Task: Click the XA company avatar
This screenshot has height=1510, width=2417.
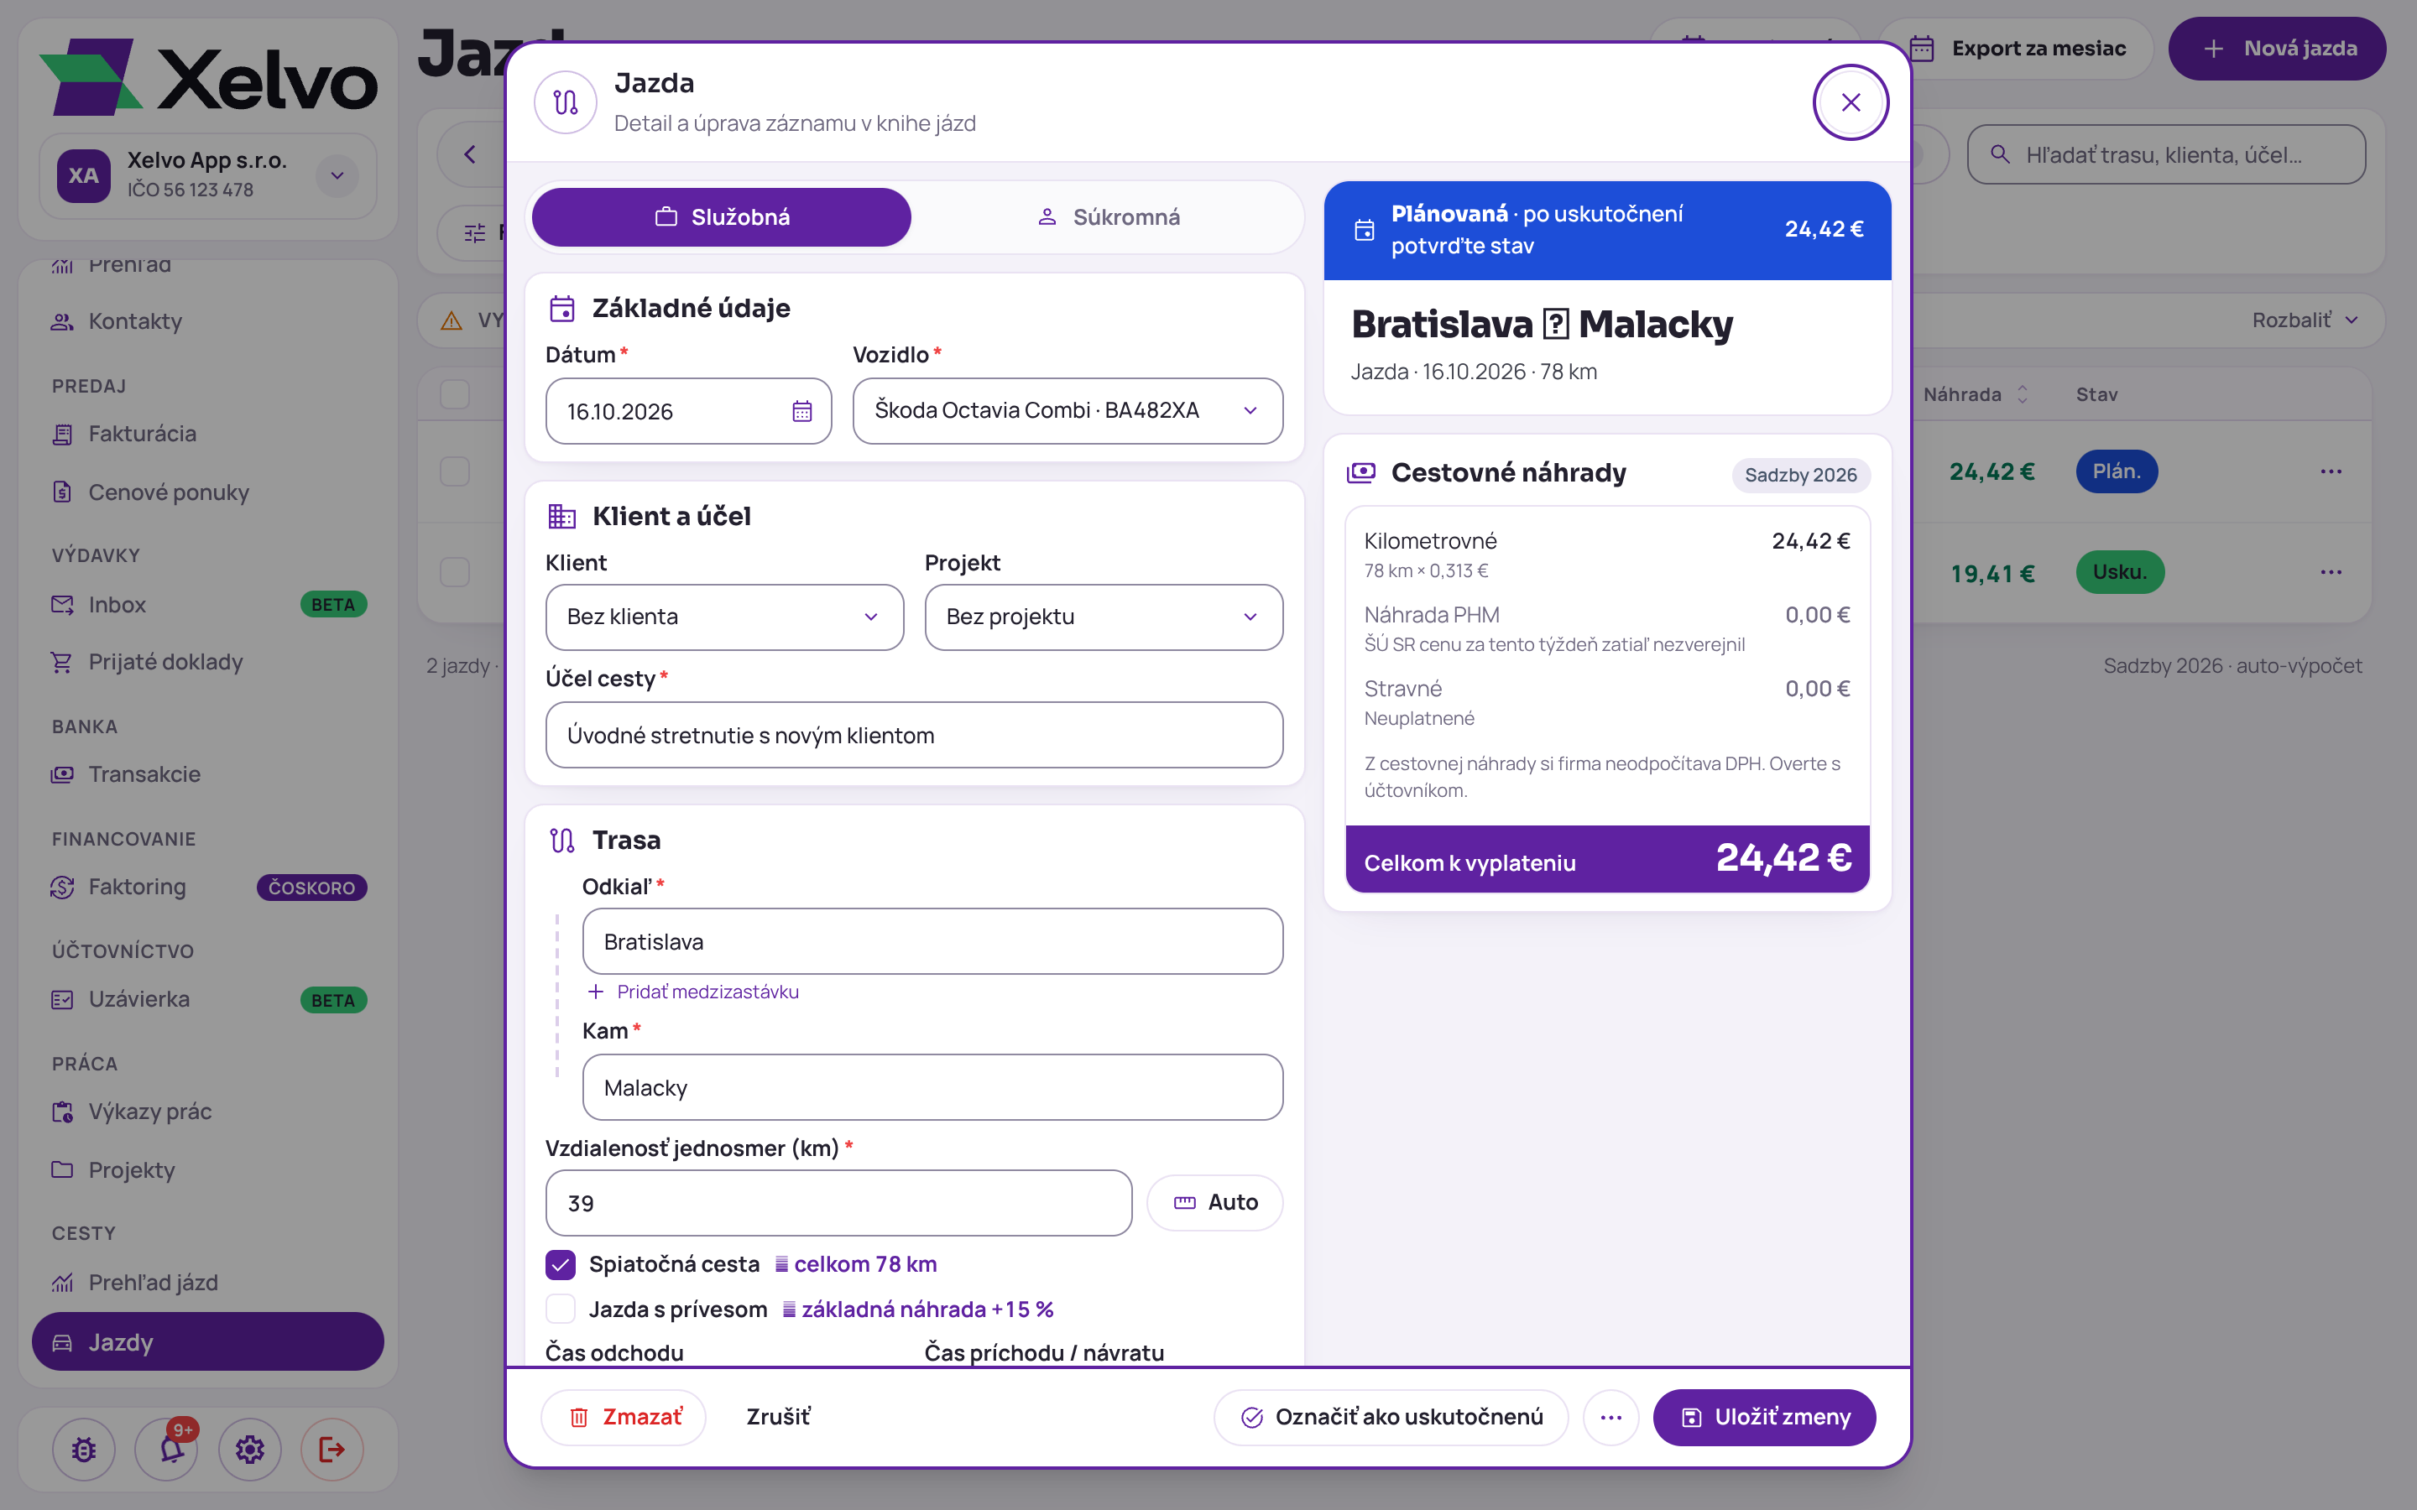Action: click(x=84, y=176)
